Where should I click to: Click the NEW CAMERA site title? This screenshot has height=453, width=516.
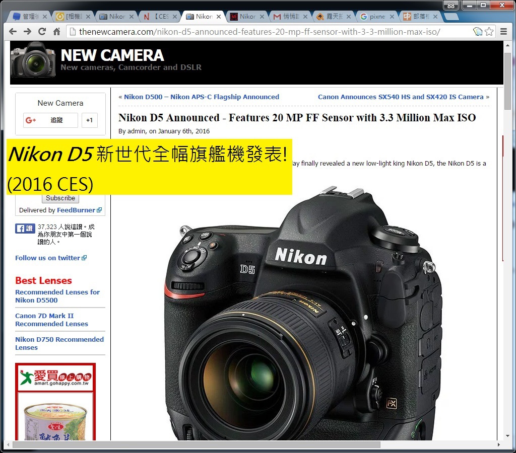coord(112,55)
